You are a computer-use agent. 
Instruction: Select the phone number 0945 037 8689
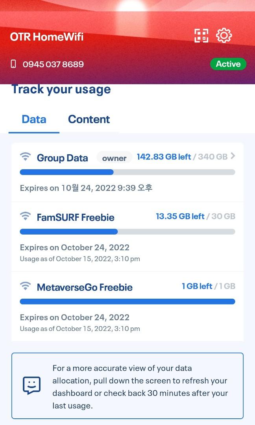coord(53,64)
